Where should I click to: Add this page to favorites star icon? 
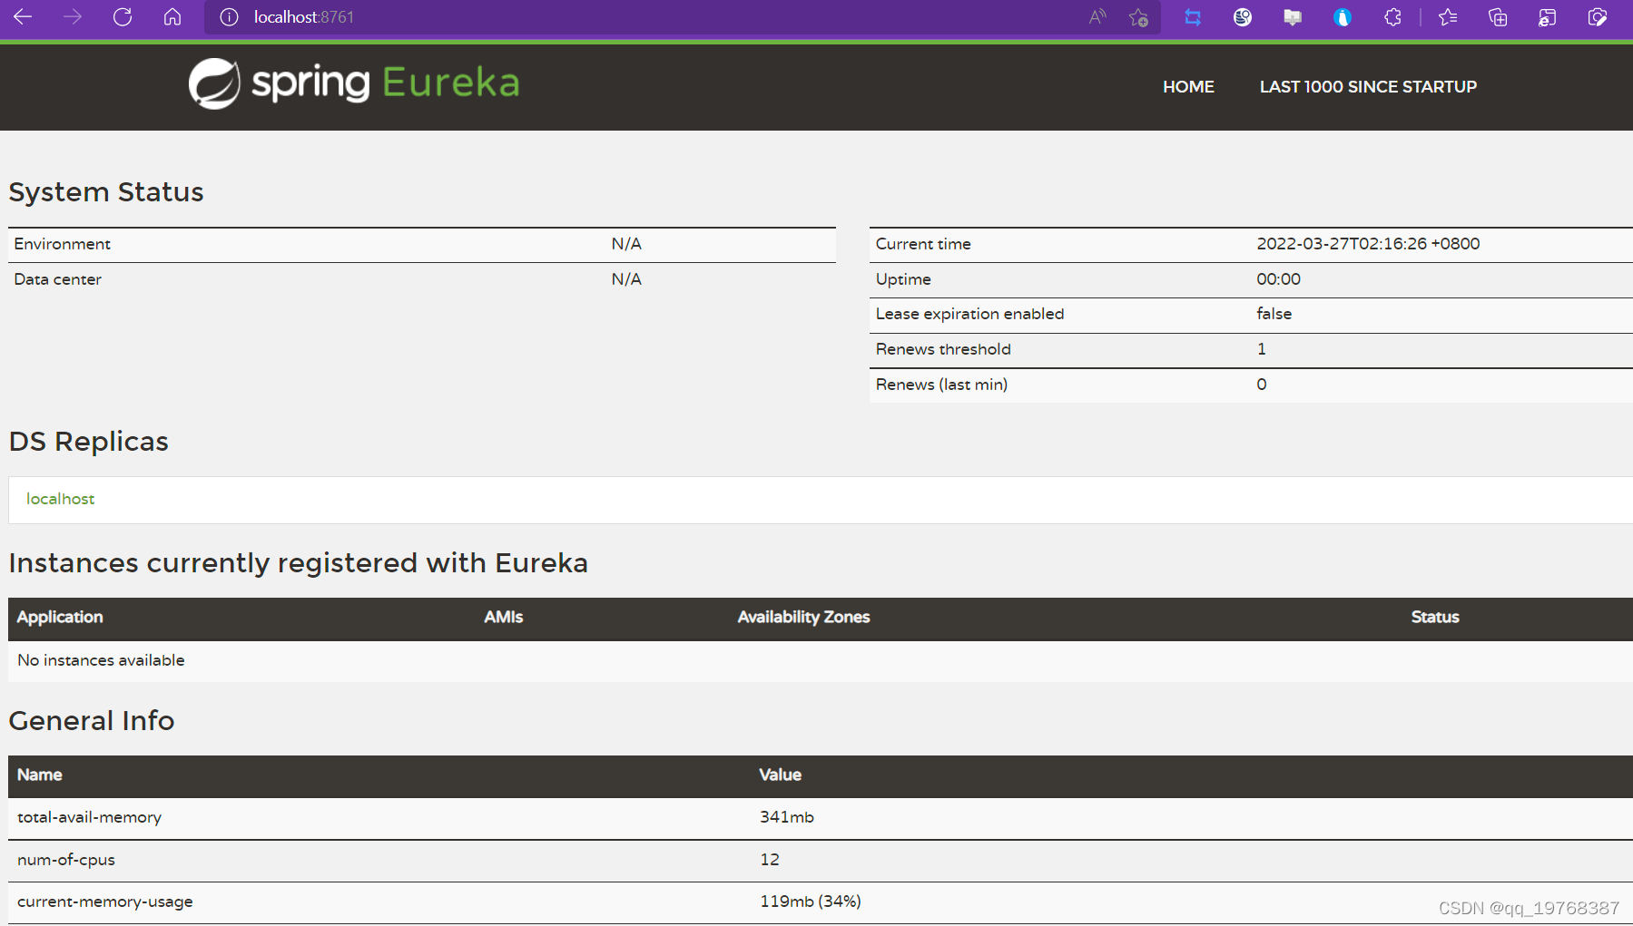(1138, 17)
